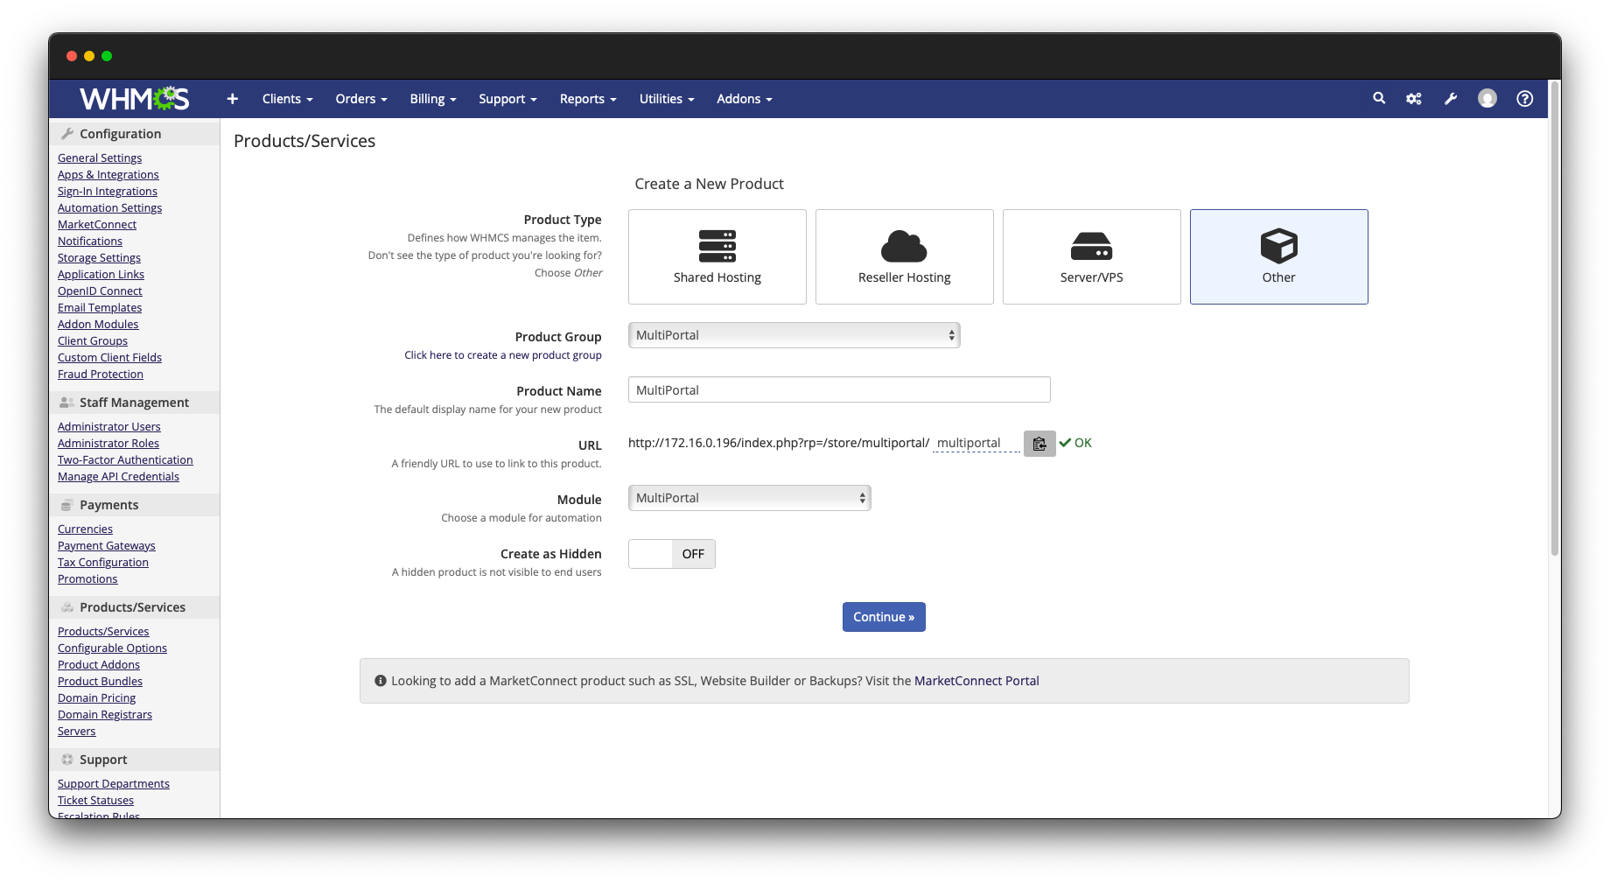Image resolution: width=1610 pixels, height=883 pixels.
Task: Expand the Addons menu
Action: tap(745, 99)
